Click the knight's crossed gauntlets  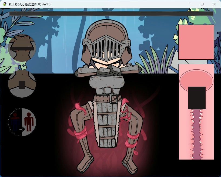pyautogui.click(x=108, y=71)
